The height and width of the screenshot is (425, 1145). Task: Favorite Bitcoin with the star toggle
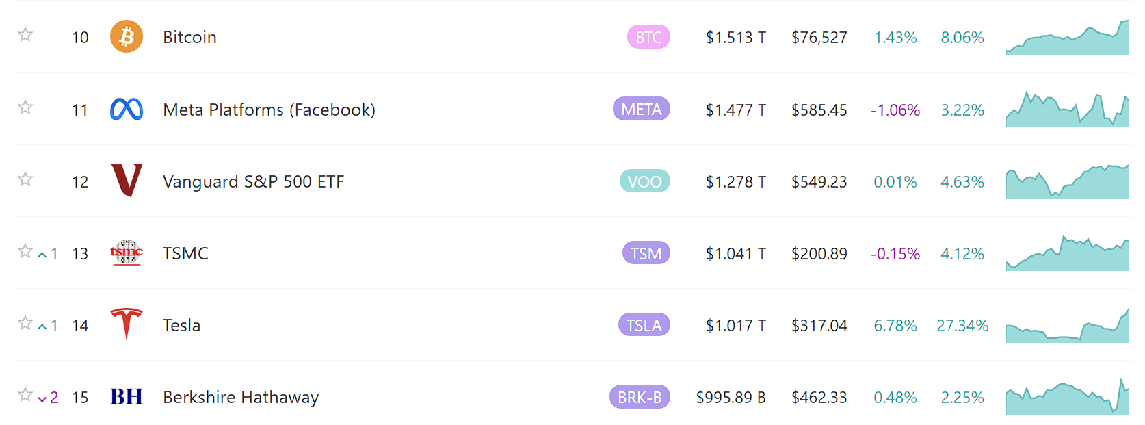[25, 35]
